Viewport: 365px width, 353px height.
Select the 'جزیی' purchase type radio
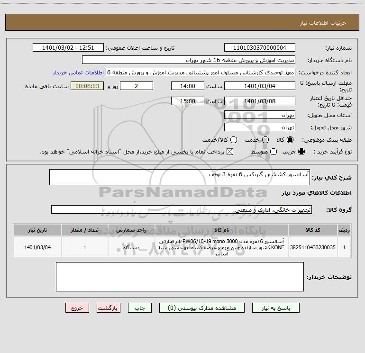[x=301, y=152]
